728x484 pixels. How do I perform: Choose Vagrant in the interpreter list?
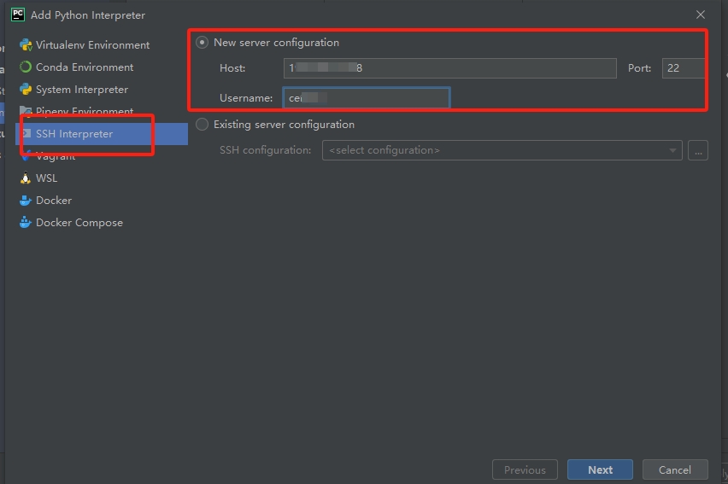click(56, 156)
